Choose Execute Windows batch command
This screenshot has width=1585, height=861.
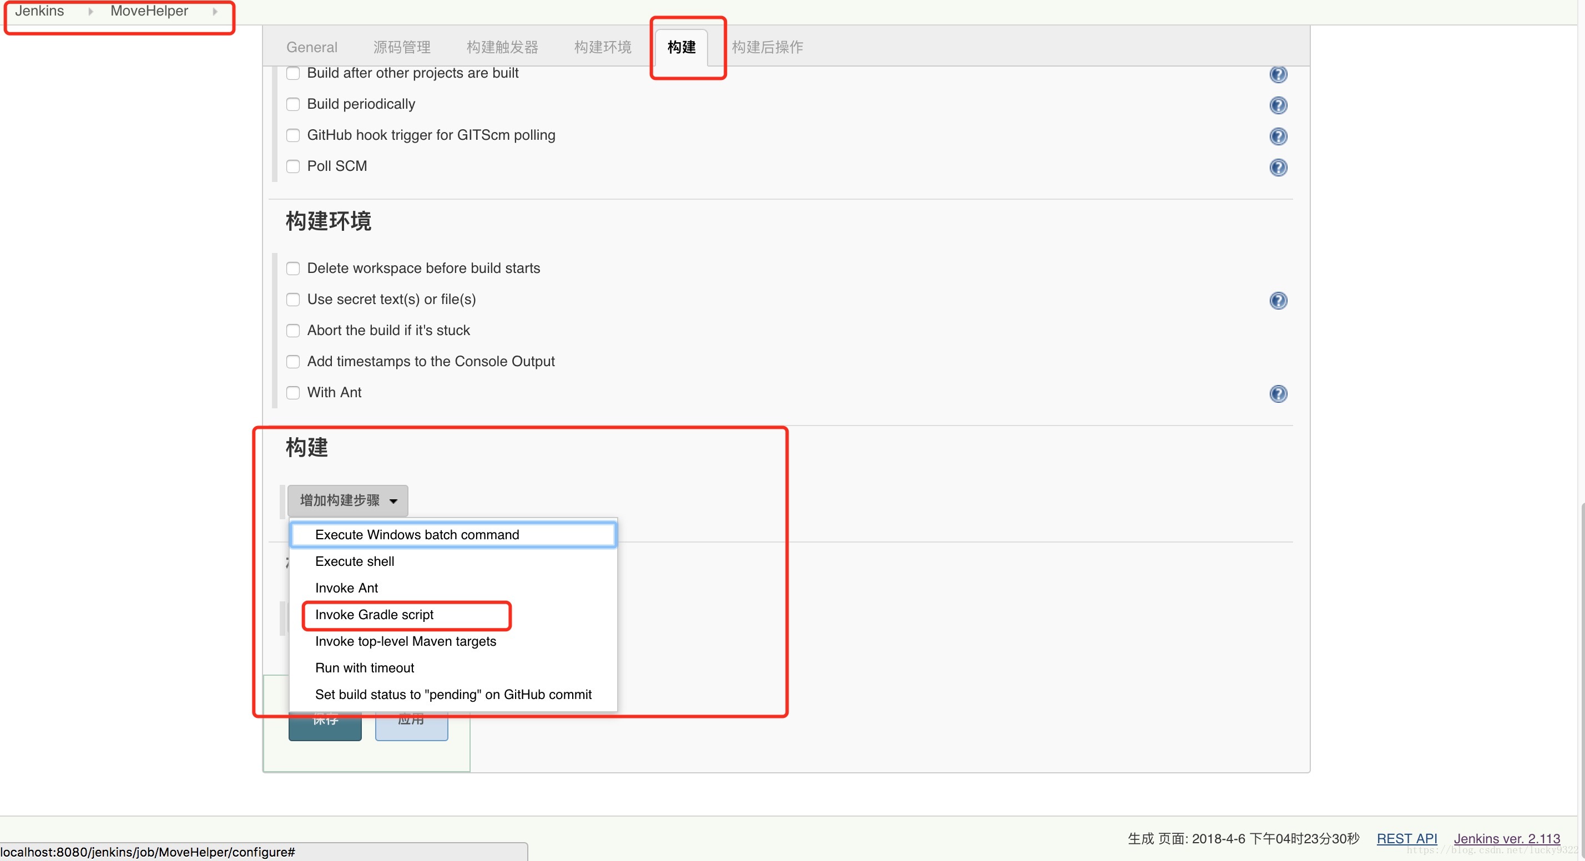453,534
